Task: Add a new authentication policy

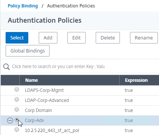Action: click(48, 38)
